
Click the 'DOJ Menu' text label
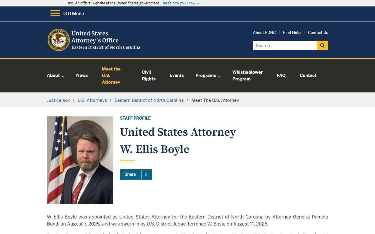[73, 13]
